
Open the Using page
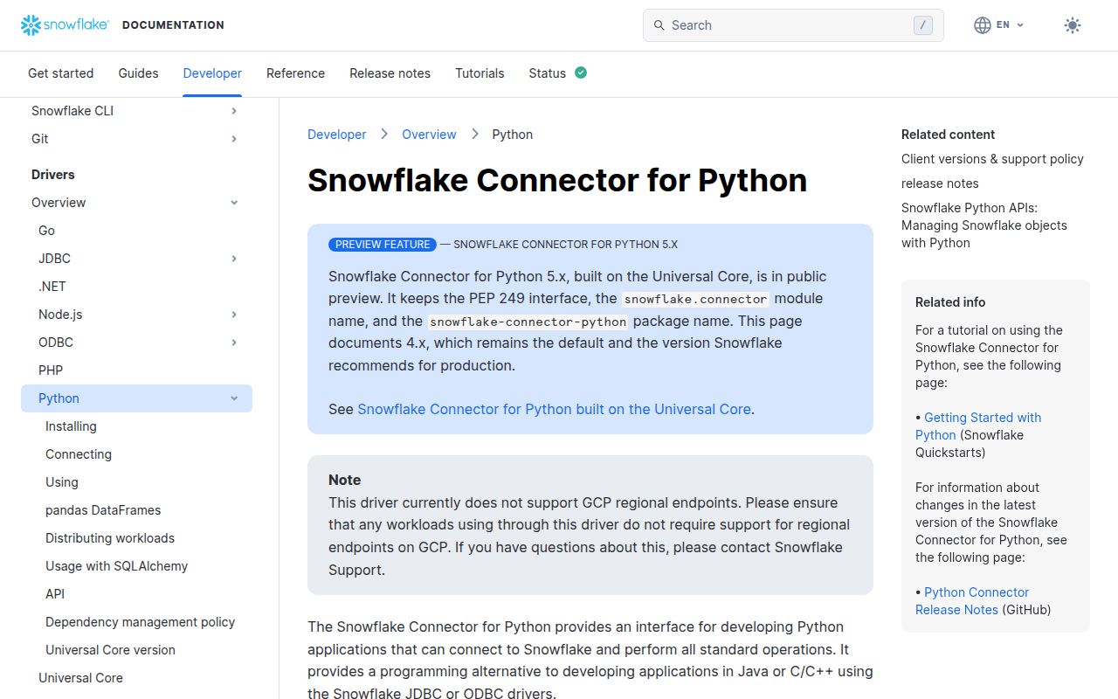click(62, 482)
